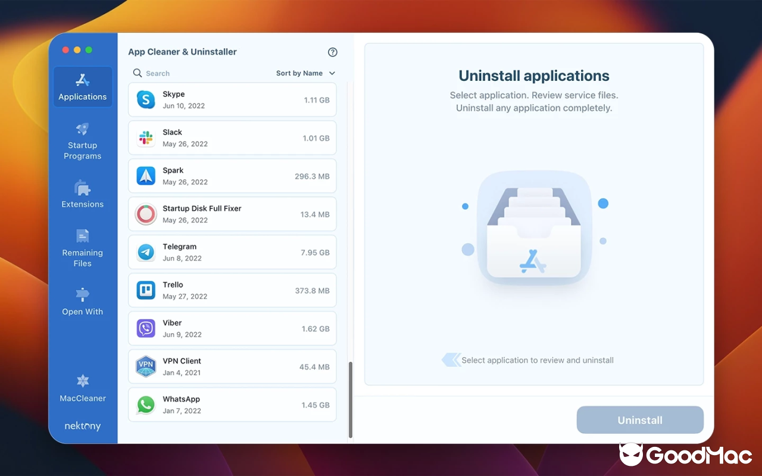Select Skype in the app list
The height and width of the screenshot is (476, 762).
pos(232,99)
